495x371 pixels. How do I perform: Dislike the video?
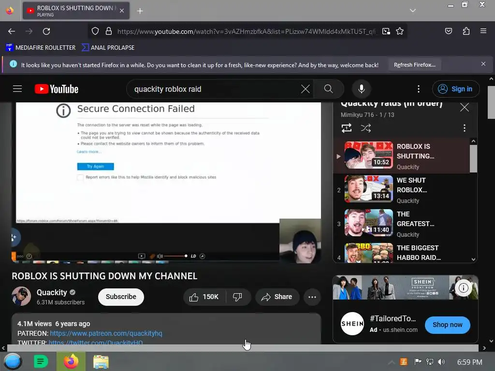click(x=237, y=297)
